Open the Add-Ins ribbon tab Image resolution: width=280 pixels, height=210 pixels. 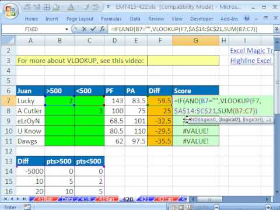click(x=229, y=19)
